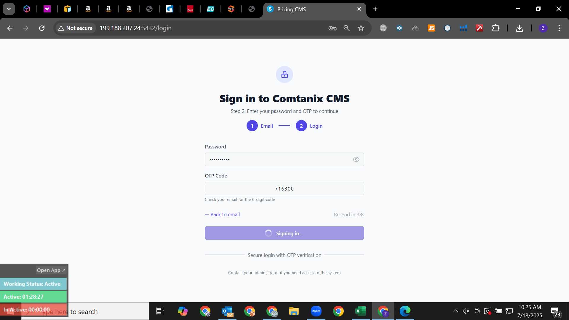
Task: Open a new browser tab
Action: coord(375,9)
